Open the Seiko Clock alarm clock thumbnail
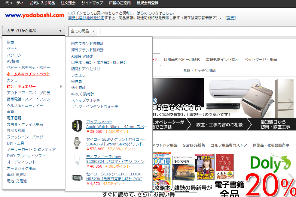 tap(77, 178)
